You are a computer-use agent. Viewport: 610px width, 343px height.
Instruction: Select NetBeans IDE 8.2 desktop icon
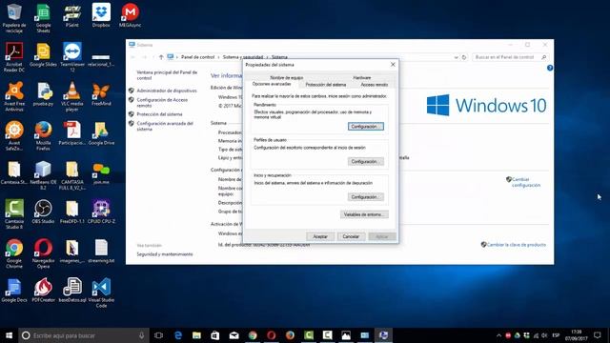pos(43,174)
